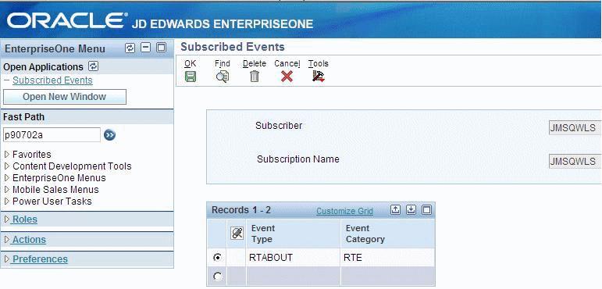Click the EnterpriseOne Menus label

click(x=59, y=178)
